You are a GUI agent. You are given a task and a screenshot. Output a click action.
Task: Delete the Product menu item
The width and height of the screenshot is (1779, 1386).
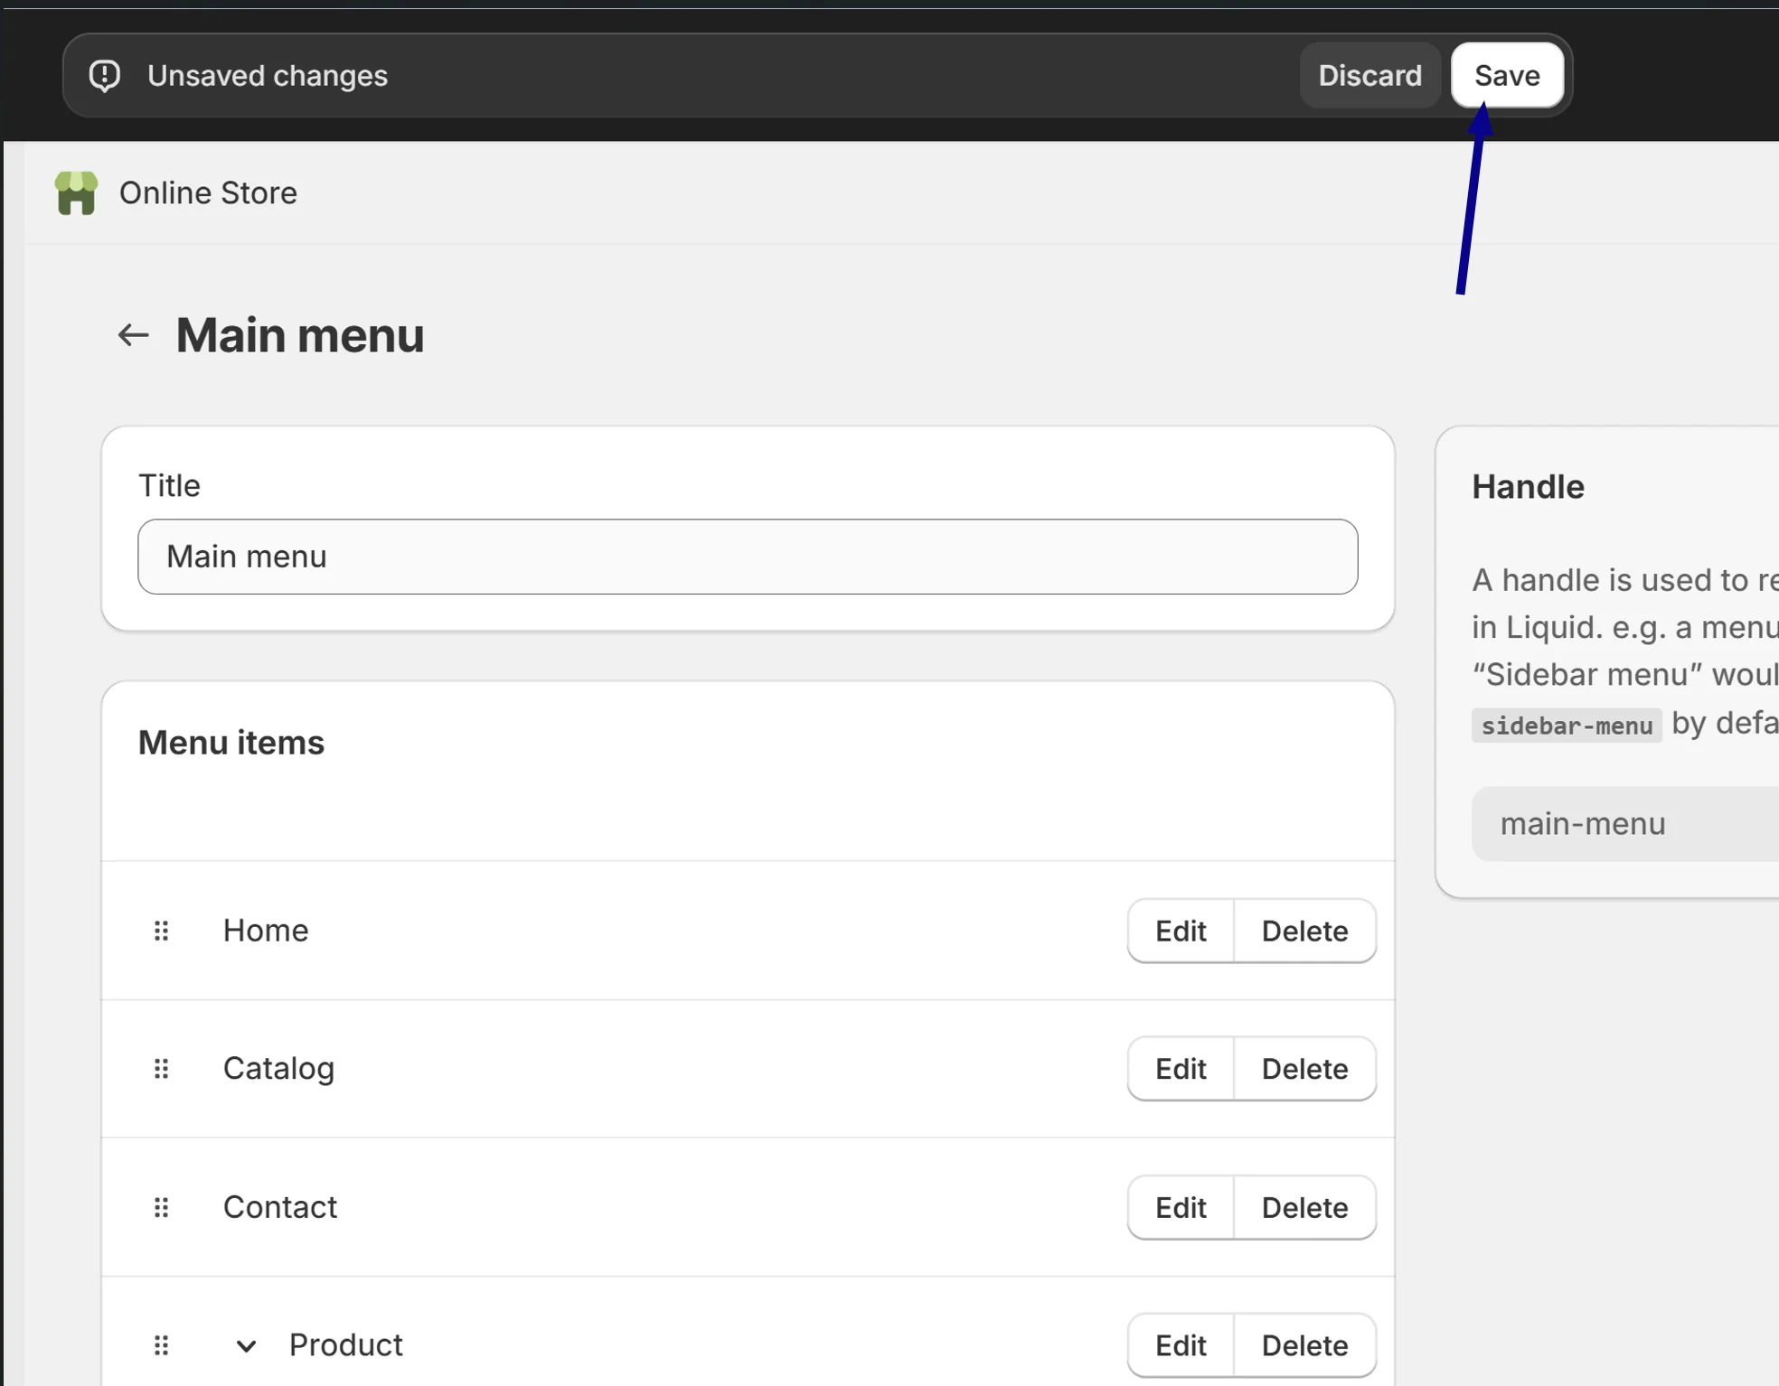point(1304,1345)
